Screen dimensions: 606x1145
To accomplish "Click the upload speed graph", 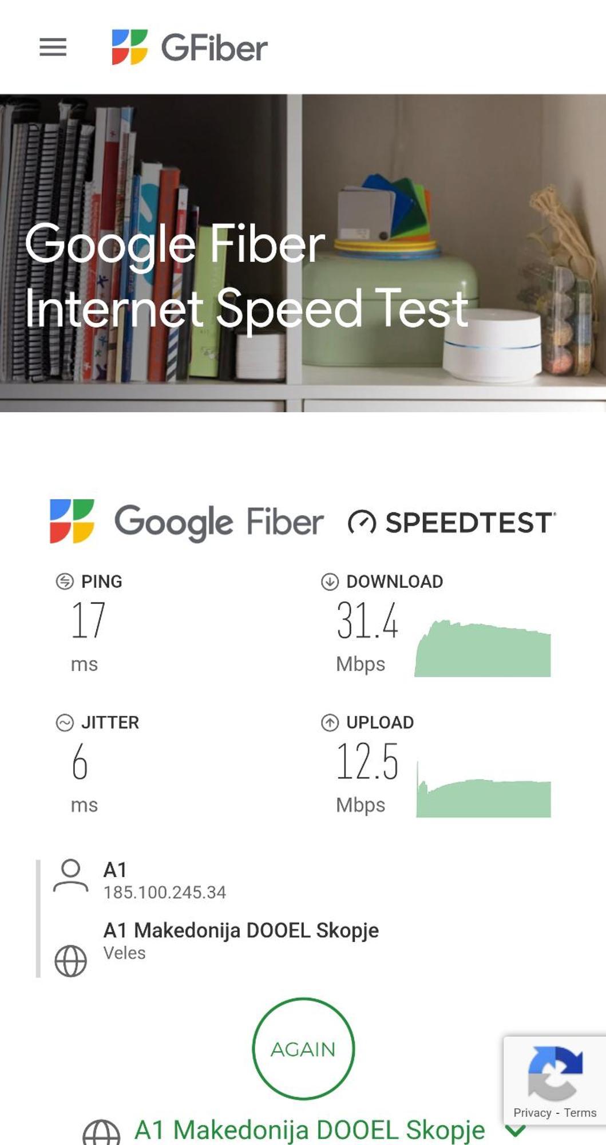I will pyautogui.click(x=484, y=789).
